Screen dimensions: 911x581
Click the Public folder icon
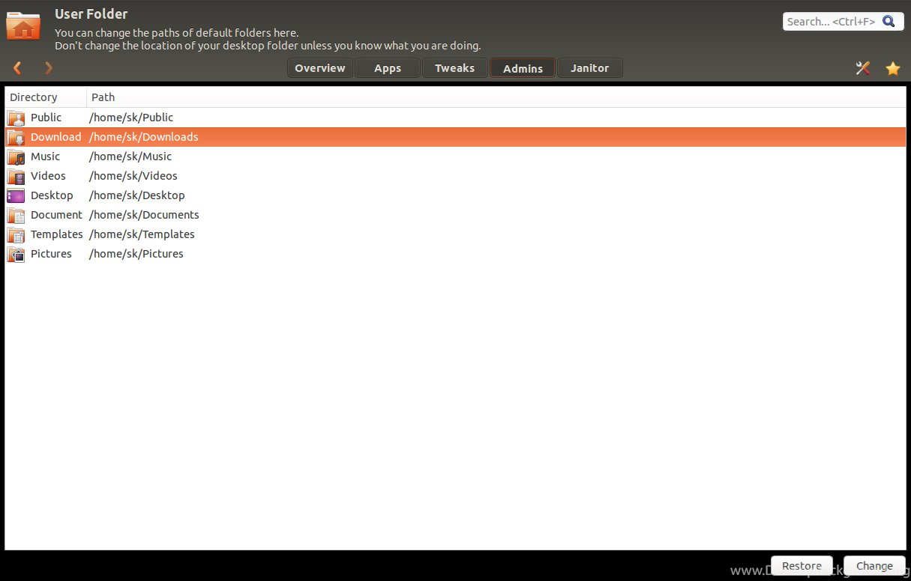pyautogui.click(x=16, y=118)
